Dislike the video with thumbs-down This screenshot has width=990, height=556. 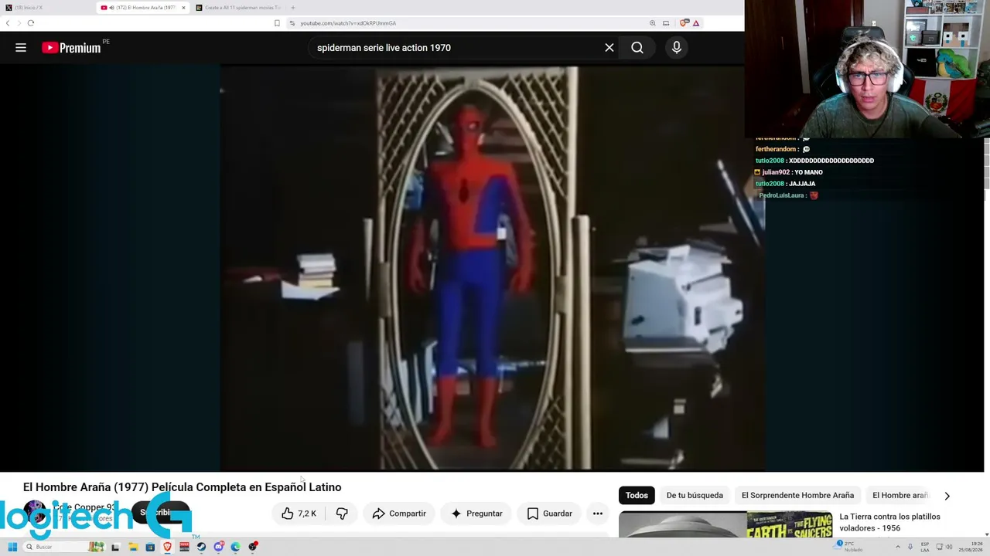point(342,514)
